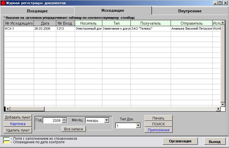Switch to the Внутренние tab
Image resolution: width=229 pixels, height=148 pixels.
pos(190,11)
